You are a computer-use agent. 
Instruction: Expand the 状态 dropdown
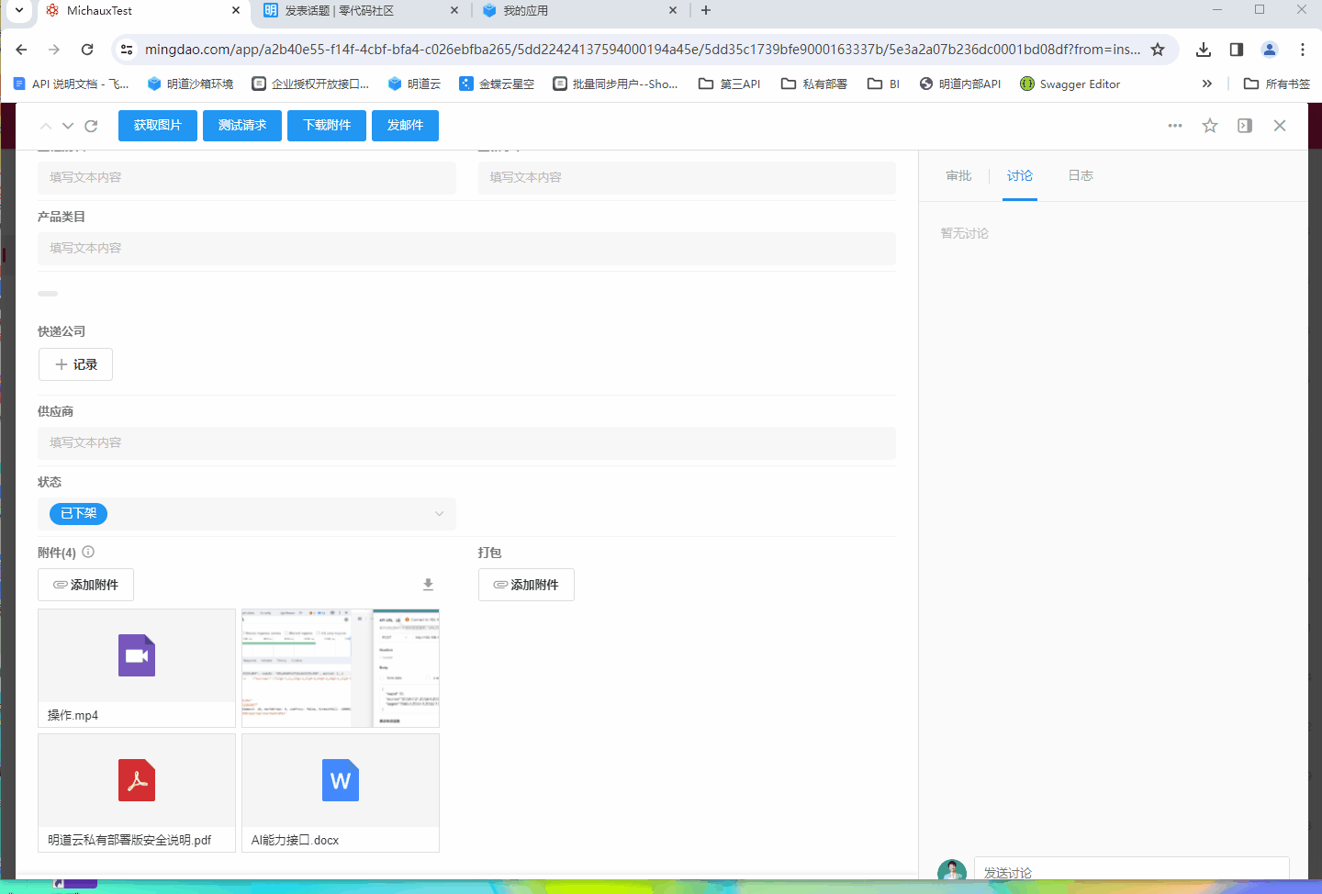pos(439,514)
